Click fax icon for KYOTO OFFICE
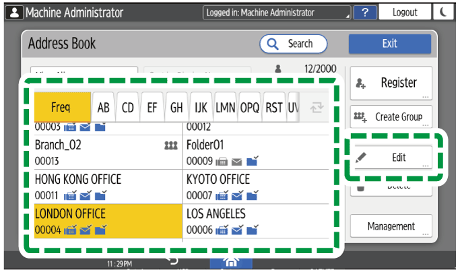This screenshot has width=458, height=272. 222,195
